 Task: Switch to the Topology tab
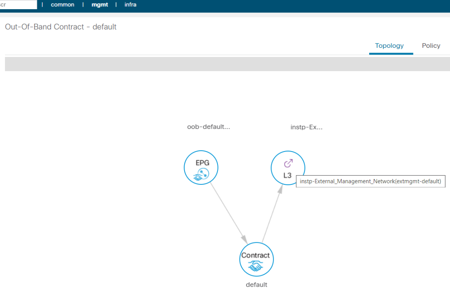389,46
